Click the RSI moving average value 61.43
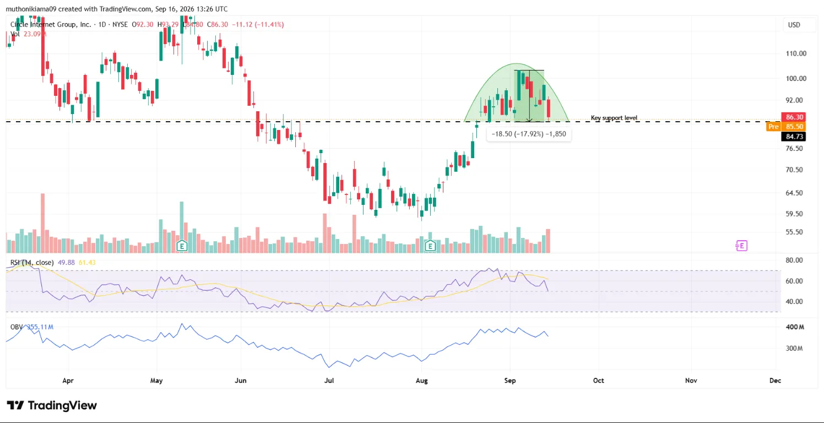 pos(87,262)
